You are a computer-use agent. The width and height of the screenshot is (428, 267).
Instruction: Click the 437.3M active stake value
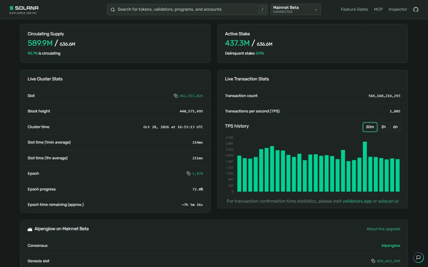[x=237, y=43]
